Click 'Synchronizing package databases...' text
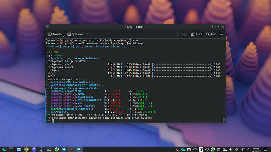 click(x=77, y=58)
